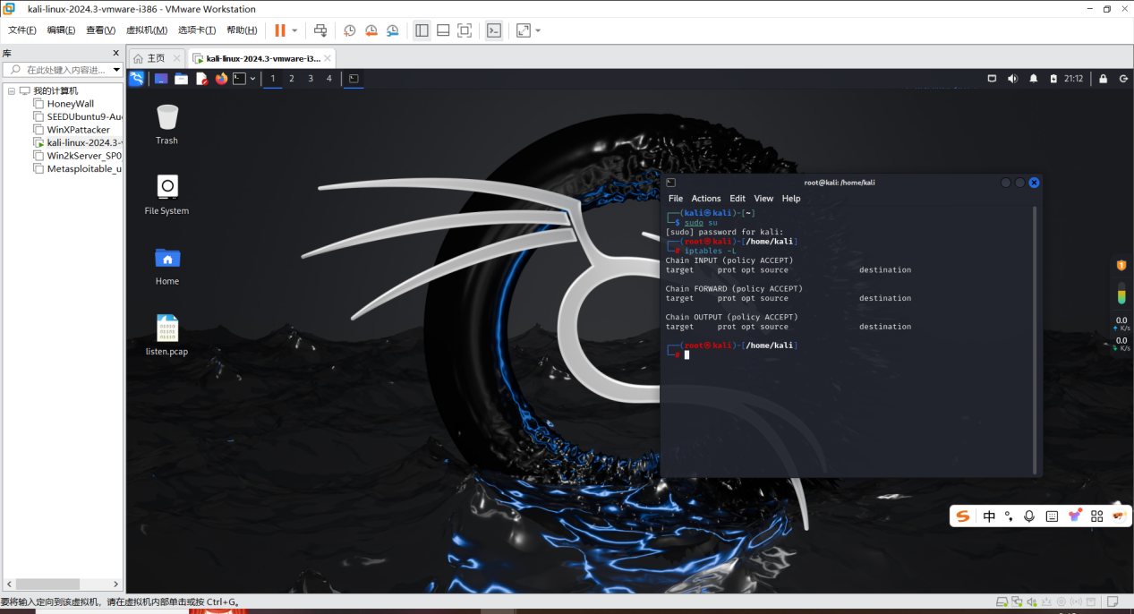Launch terminal emulator from Kali panel
This screenshot has width=1134, height=614.
coord(239,79)
